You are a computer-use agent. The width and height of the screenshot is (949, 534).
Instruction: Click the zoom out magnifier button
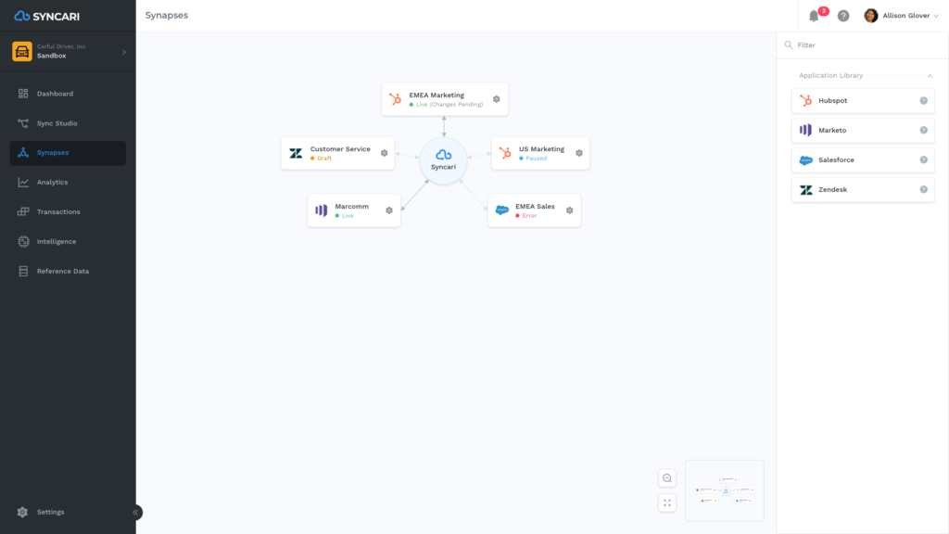667,478
